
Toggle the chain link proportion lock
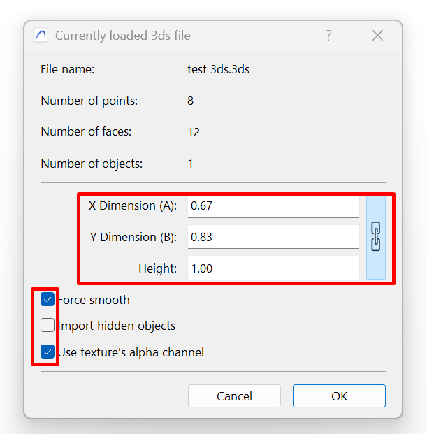375,237
